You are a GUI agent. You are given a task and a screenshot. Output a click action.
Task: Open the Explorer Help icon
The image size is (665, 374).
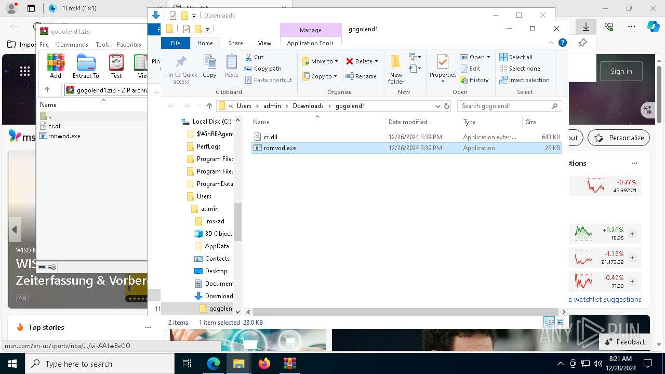point(562,43)
